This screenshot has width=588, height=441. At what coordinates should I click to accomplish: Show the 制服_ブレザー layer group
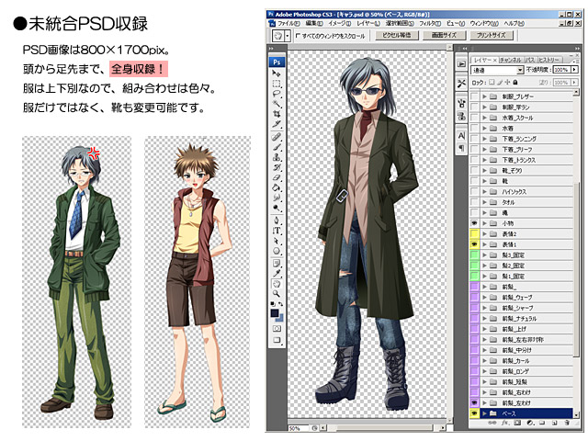click(x=474, y=96)
